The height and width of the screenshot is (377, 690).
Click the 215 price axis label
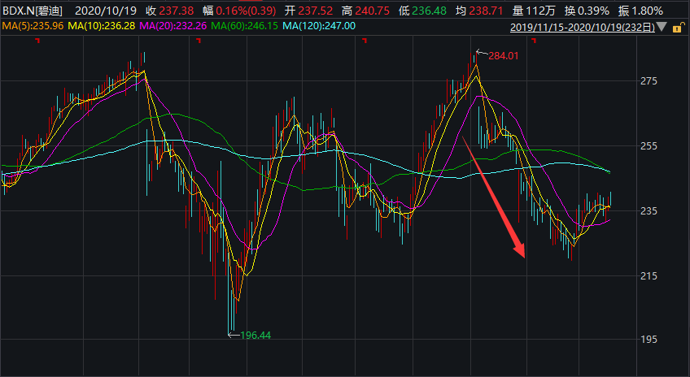649,276
